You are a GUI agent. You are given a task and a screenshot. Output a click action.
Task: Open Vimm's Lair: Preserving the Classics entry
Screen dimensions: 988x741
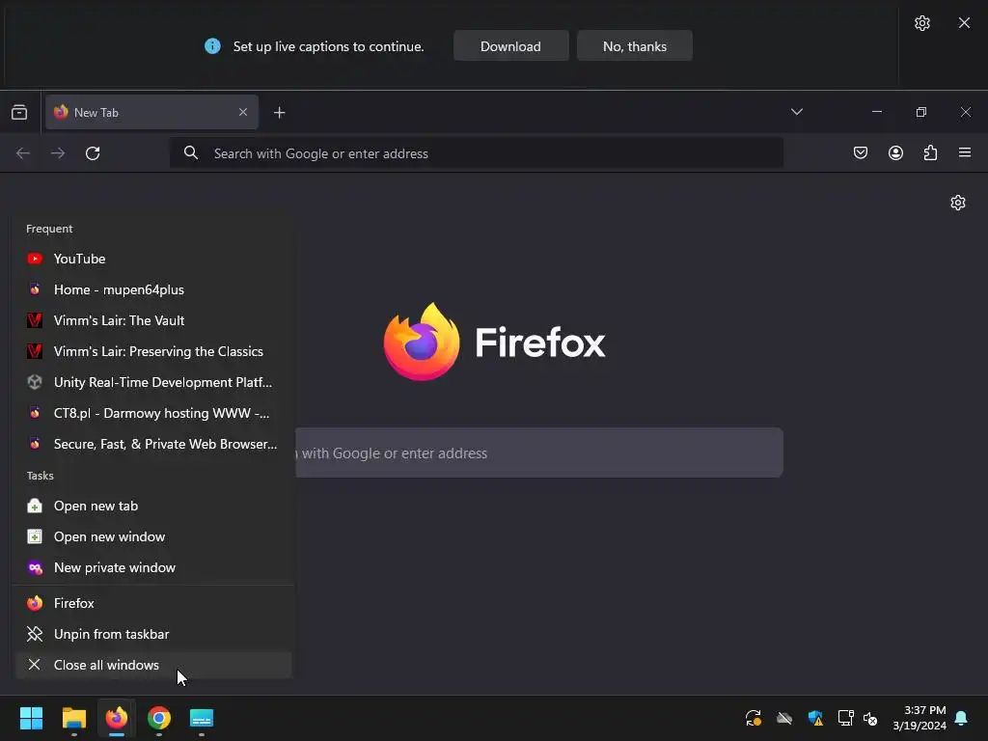[x=153, y=351]
